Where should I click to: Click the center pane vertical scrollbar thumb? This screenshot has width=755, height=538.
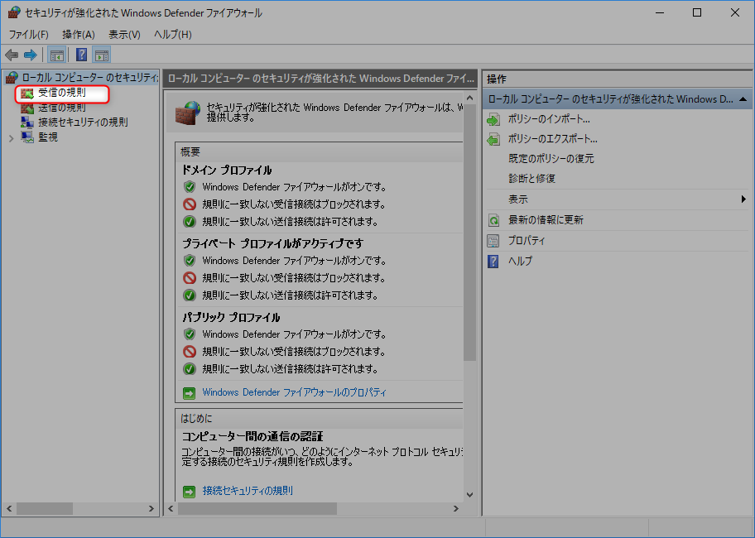(469, 233)
